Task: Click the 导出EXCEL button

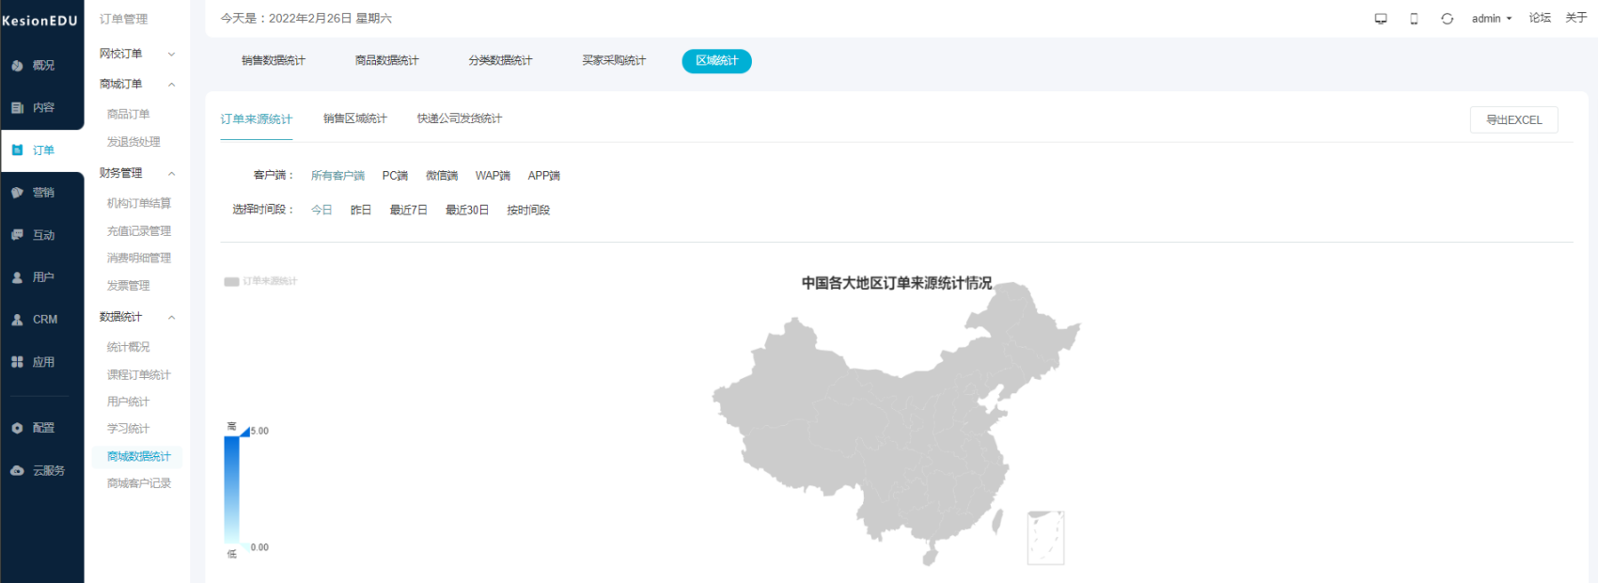Action: pyautogui.click(x=1514, y=120)
